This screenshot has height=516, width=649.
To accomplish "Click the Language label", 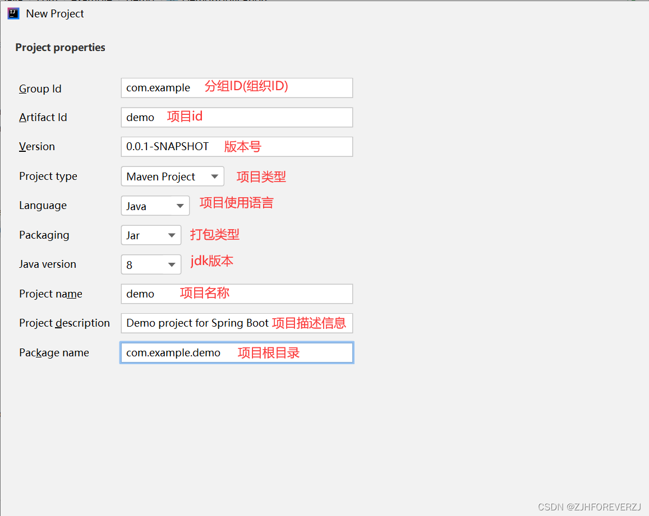I will (43, 206).
